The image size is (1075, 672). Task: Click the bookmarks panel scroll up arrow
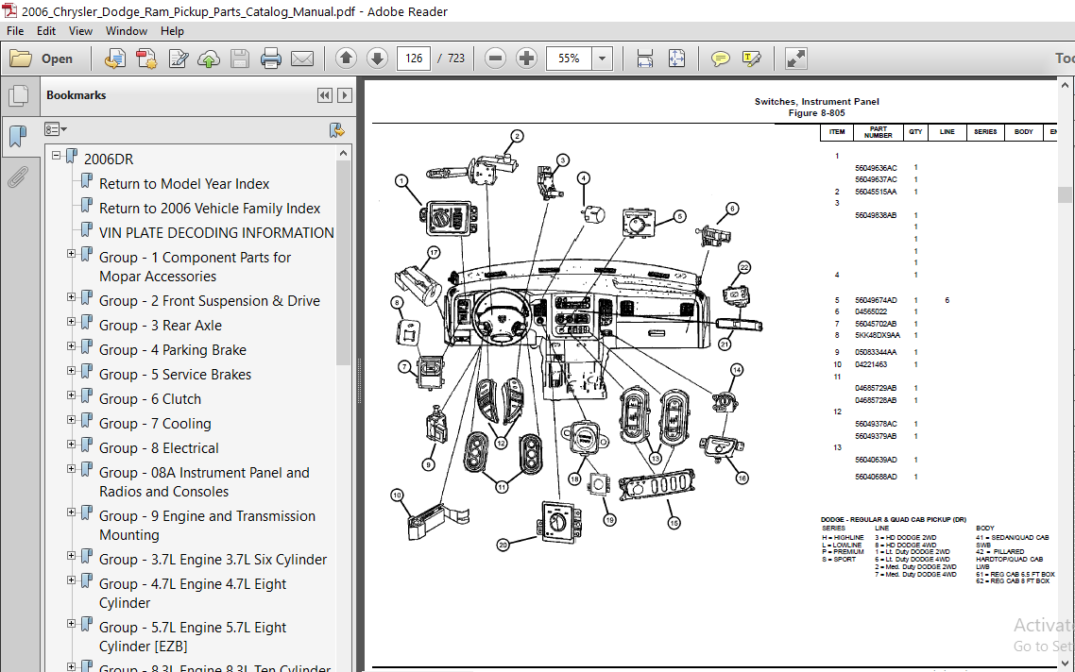pos(344,154)
